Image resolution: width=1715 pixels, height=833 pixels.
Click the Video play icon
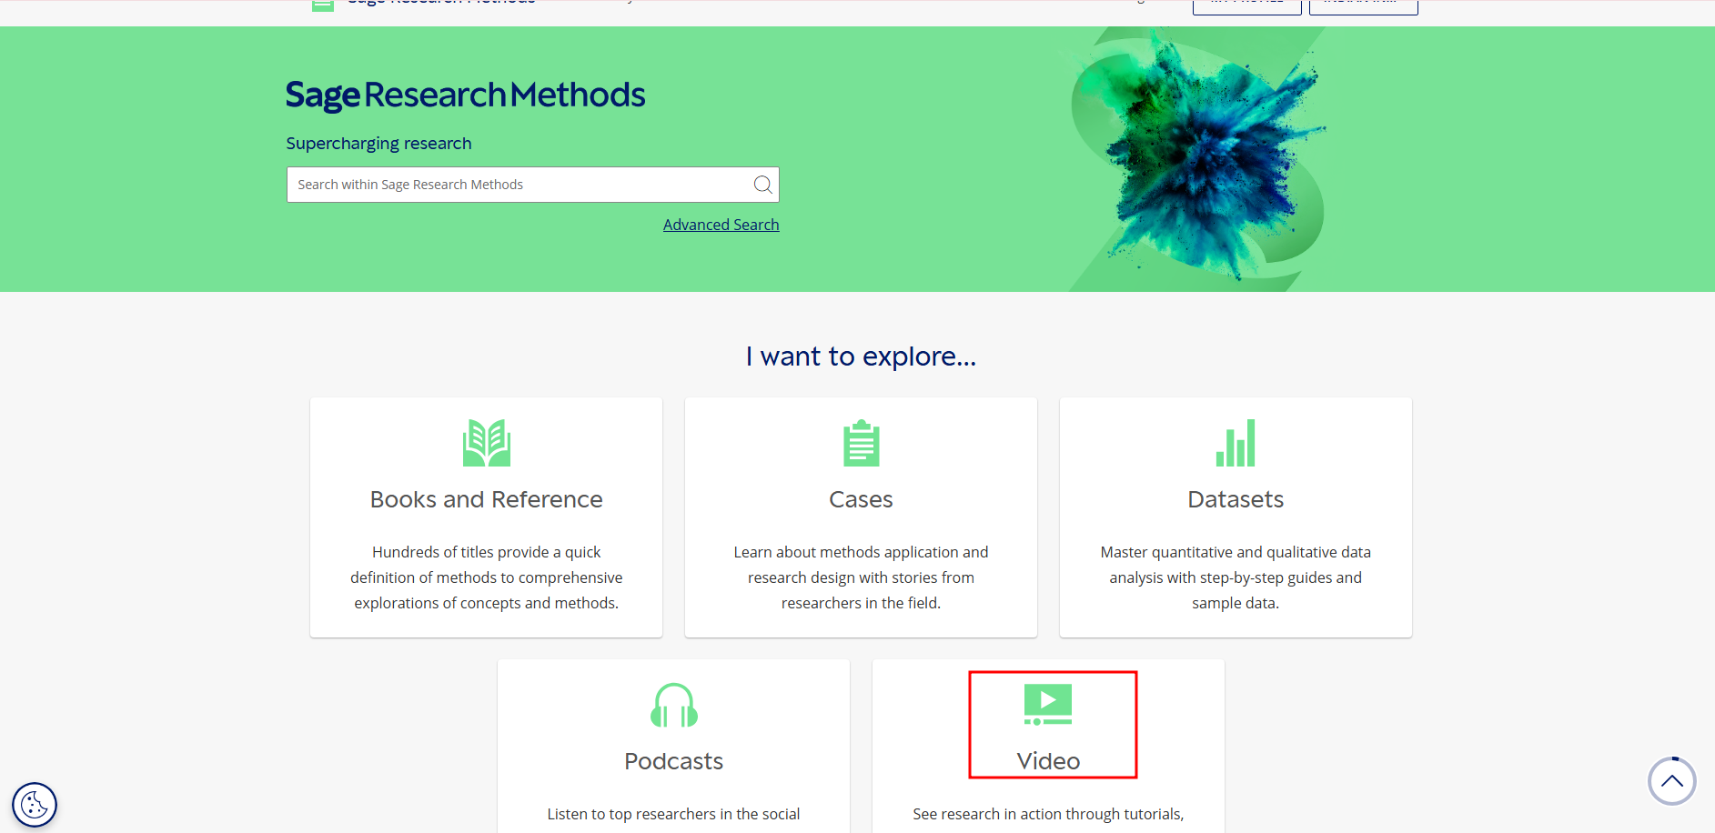[1047, 704]
